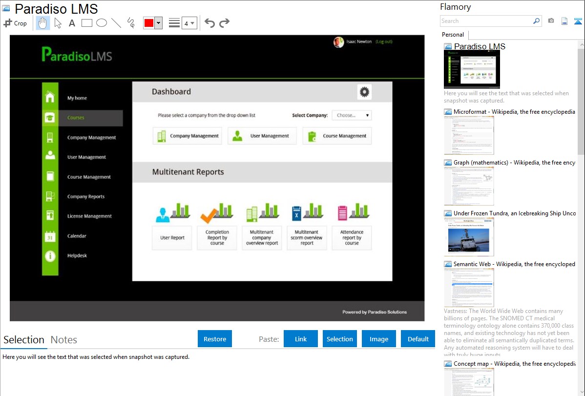Select the rectangle drawing tool
The height and width of the screenshot is (396, 585).
(x=86, y=23)
